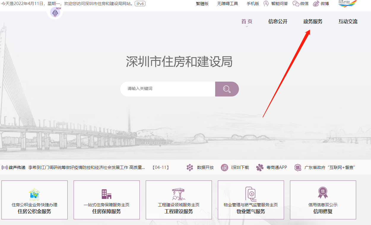Click the 政声传递 label
Viewport: 371px width, 225px height.
click(17, 167)
